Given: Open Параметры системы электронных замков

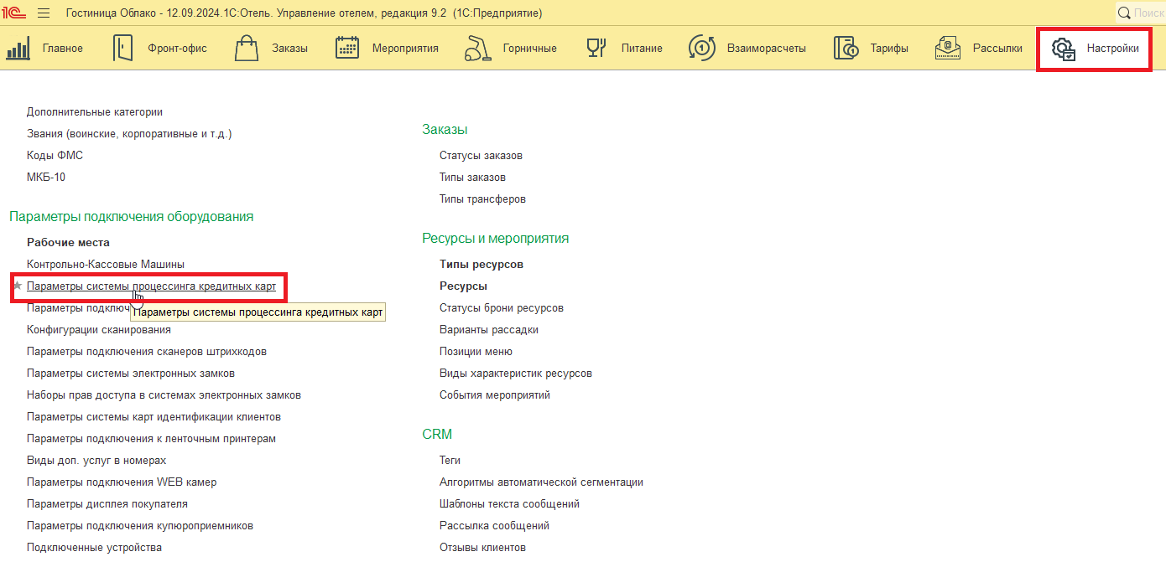Looking at the screenshot, I should [131, 373].
